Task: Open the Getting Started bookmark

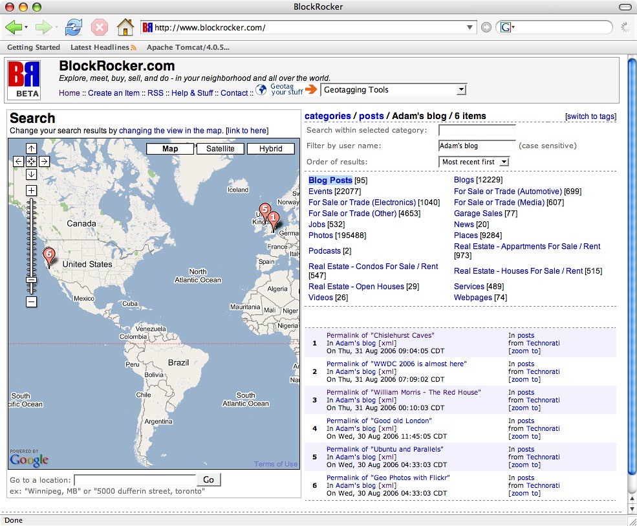Action: coord(34,47)
